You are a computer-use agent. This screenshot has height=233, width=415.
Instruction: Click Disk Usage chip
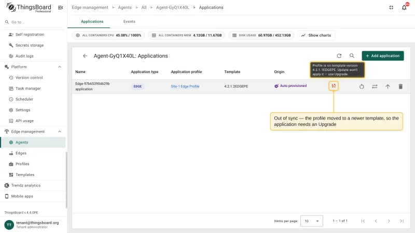pyautogui.click(x=261, y=35)
